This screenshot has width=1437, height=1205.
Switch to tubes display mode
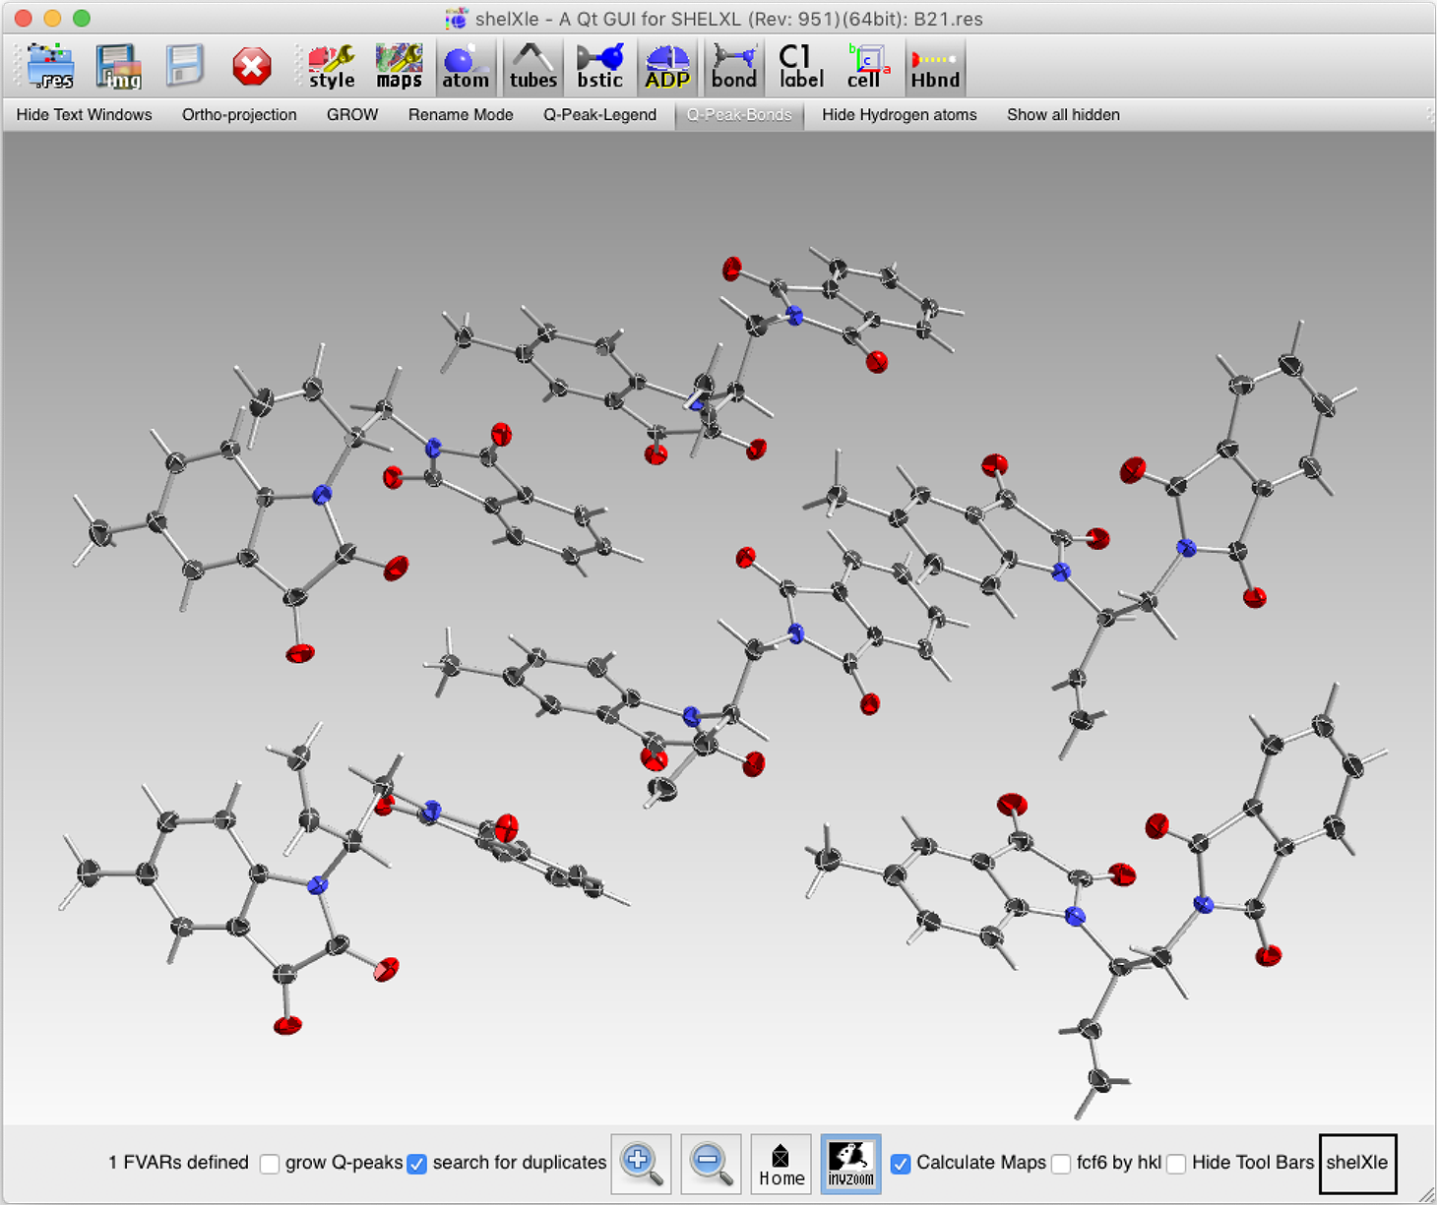click(x=532, y=66)
